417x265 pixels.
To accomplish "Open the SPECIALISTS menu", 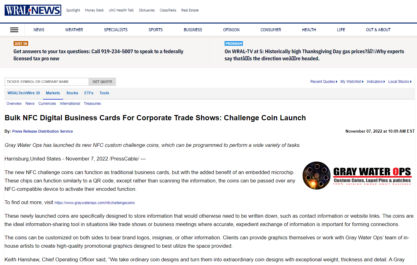I will point(116,30).
